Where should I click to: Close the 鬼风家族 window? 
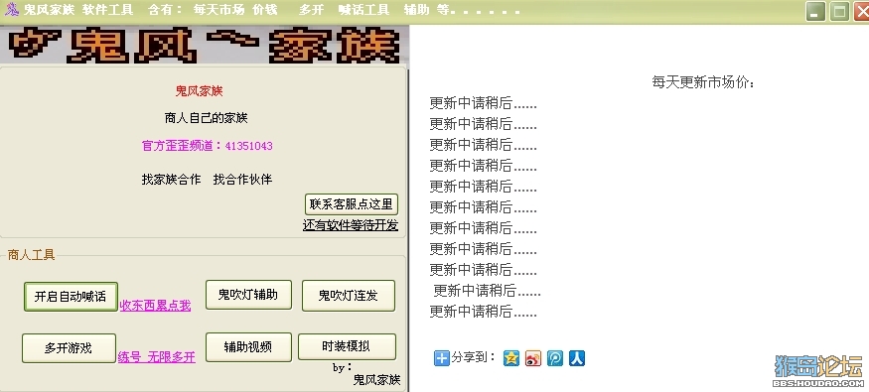tap(862, 12)
